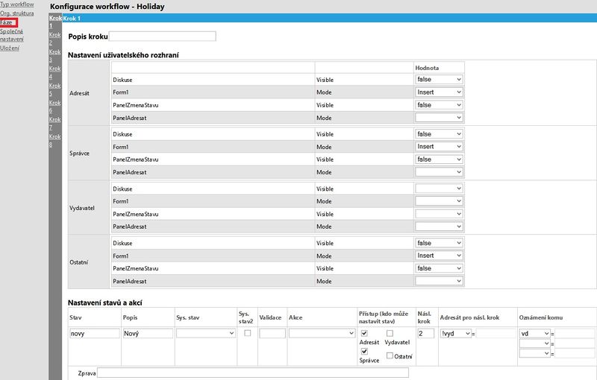Click the Stav field containing novy
This screenshot has height=380, width=597.
[95, 333]
